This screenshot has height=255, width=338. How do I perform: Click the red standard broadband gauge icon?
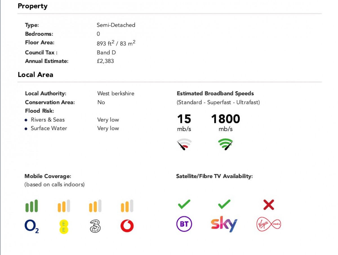click(184, 144)
